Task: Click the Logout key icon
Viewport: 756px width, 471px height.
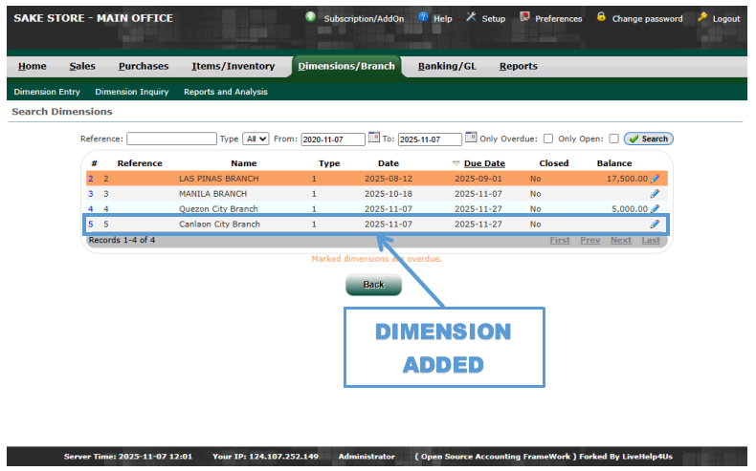Action: (x=702, y=17)
